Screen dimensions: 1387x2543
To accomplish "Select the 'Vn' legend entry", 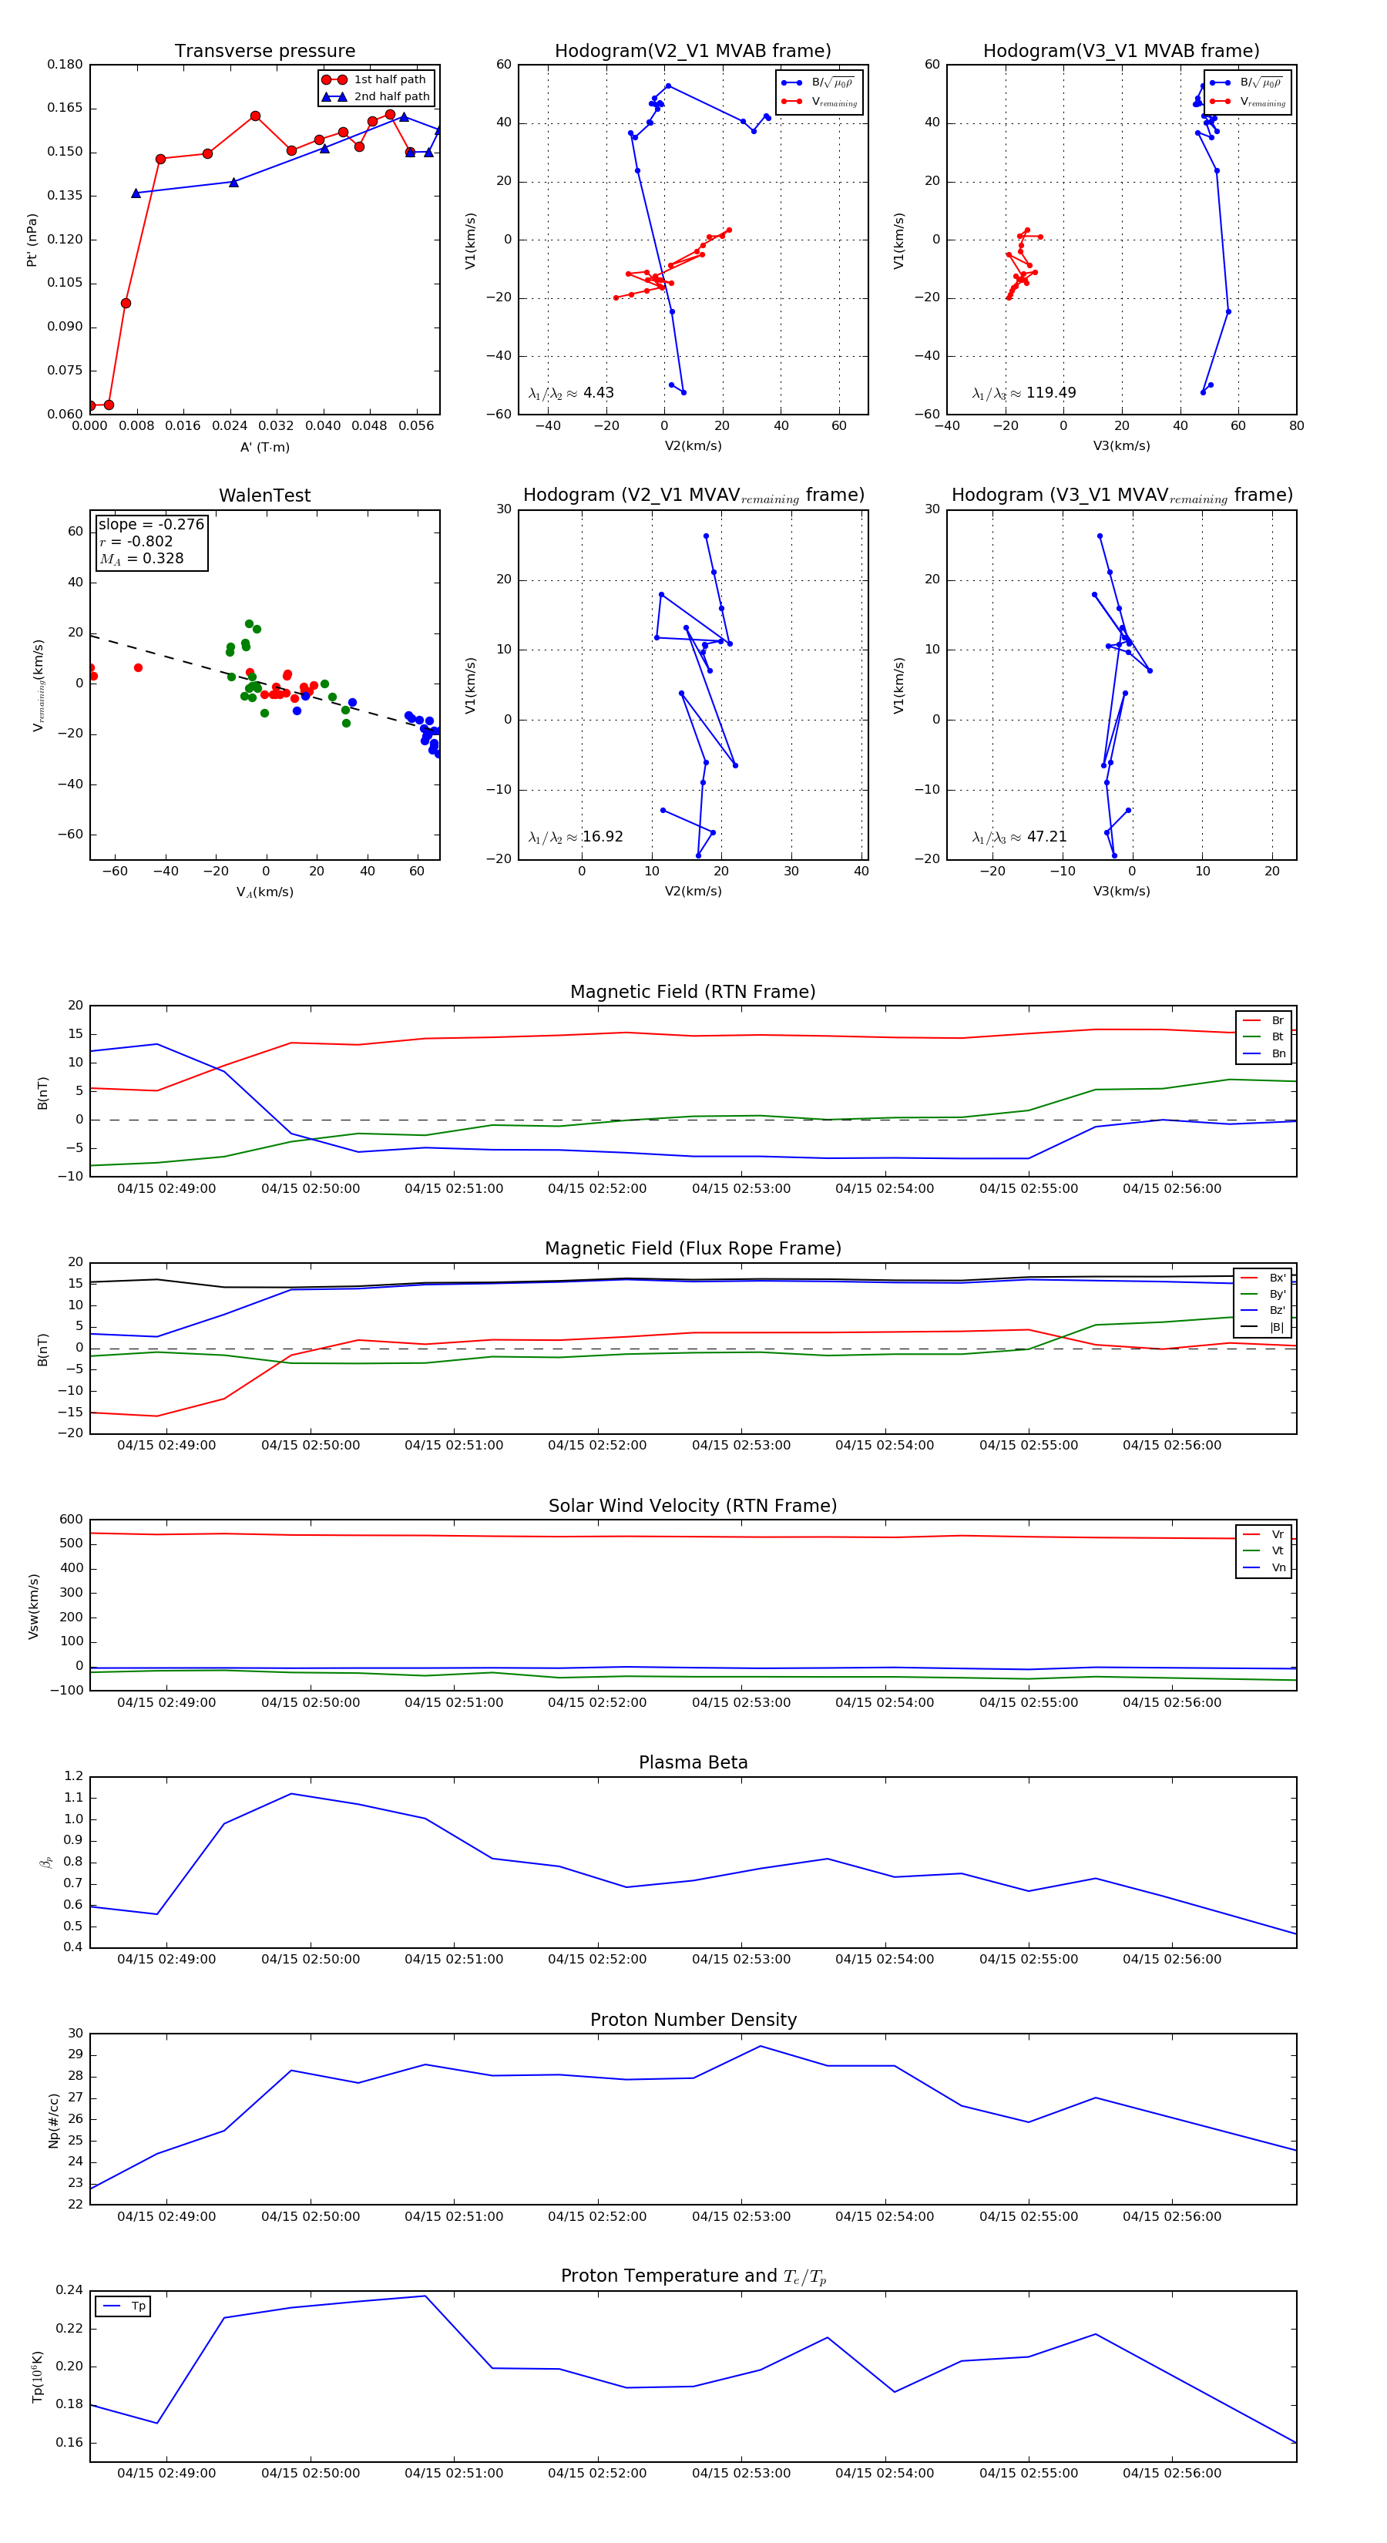I will [1264, 1567].
